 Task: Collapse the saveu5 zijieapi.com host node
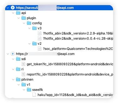(8, 8)
